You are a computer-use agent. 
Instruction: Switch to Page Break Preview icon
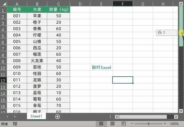pyautogui.click(x=124, y=124)
